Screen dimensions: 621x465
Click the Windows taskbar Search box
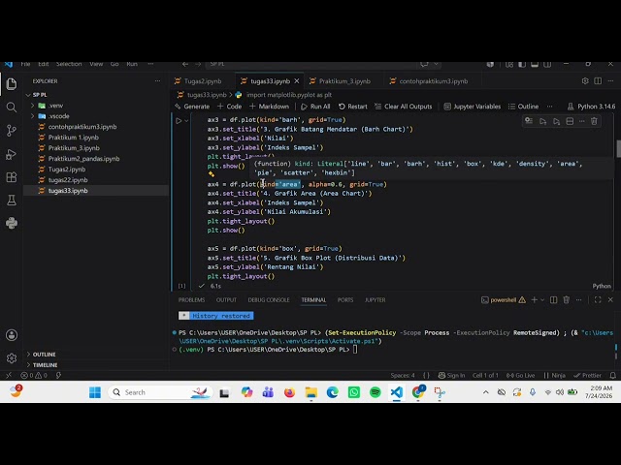coord(160,392)
